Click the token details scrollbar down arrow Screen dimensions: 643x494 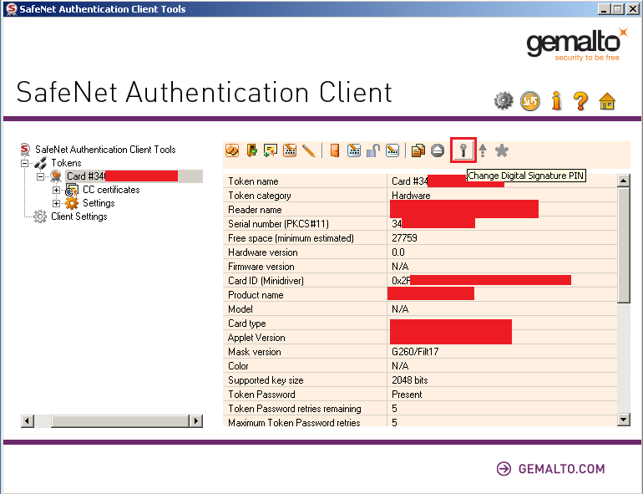(x=623, y=420)
